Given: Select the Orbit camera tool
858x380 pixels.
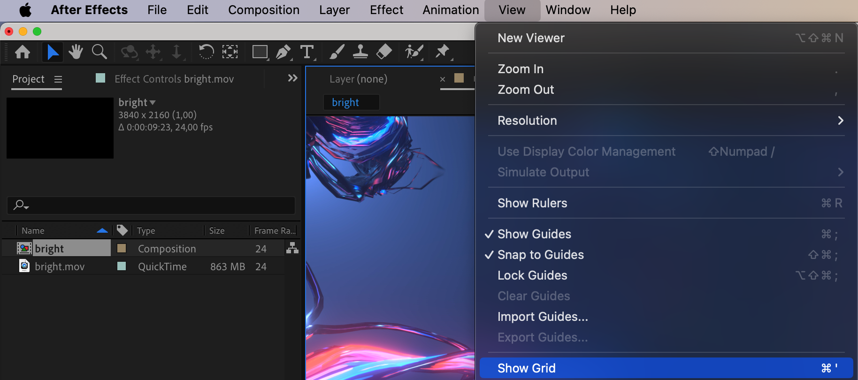Looking at the screenshot, I should click(130, 52).
